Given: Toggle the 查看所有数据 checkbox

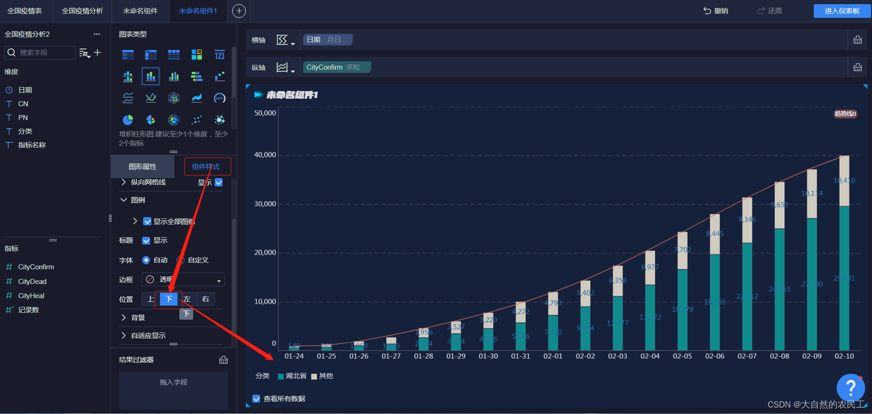Looking at the screenshot, I should tap(256, 399).
